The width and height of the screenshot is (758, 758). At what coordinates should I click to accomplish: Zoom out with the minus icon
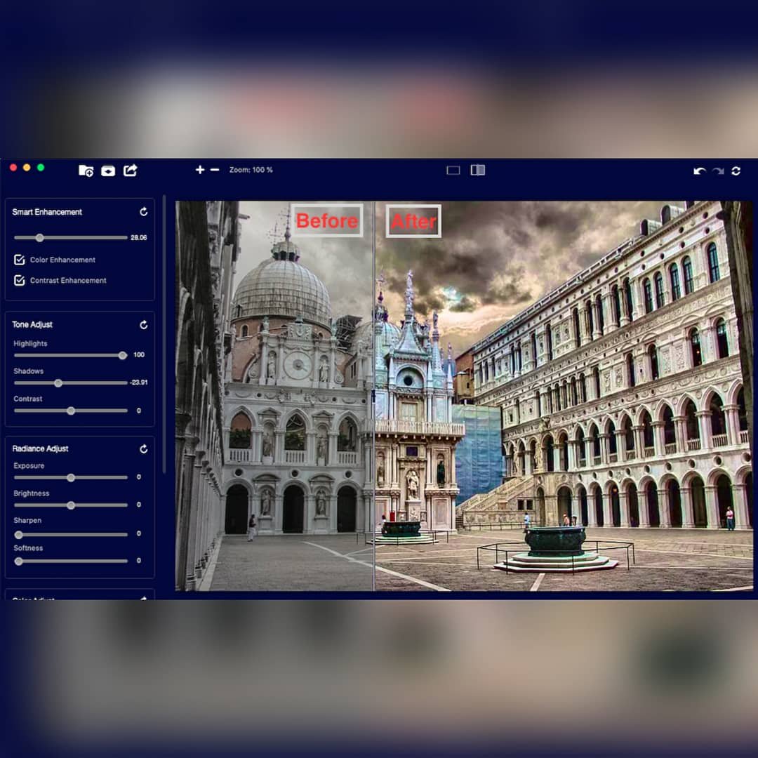215,170
